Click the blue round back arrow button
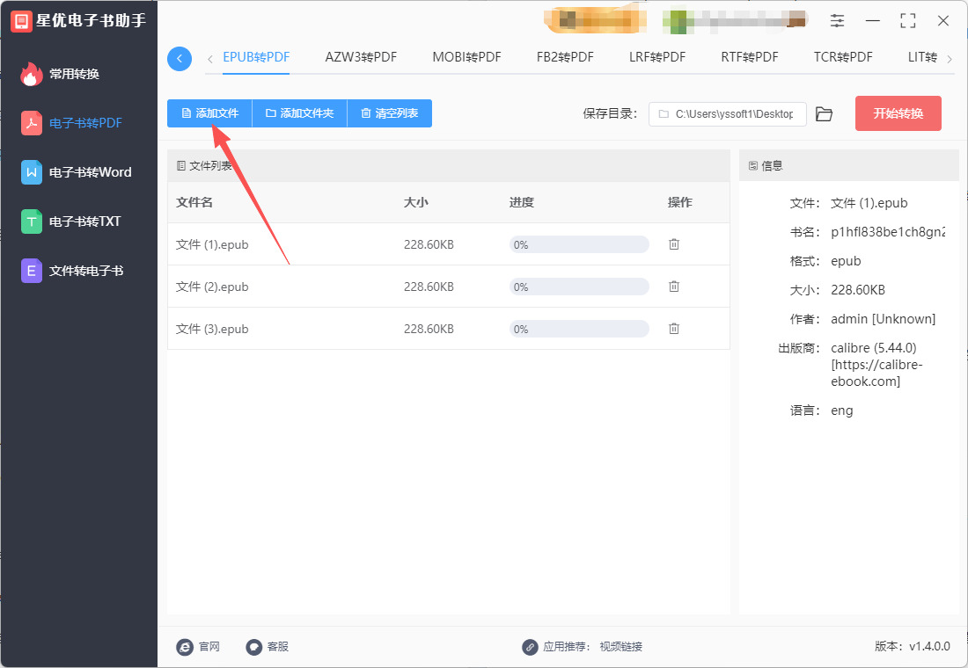 [x=180, y=59]
